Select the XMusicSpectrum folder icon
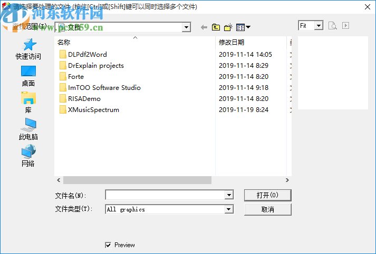Image resolution: width=376 pixels, height=254 pixels. [x=63, y=109]
